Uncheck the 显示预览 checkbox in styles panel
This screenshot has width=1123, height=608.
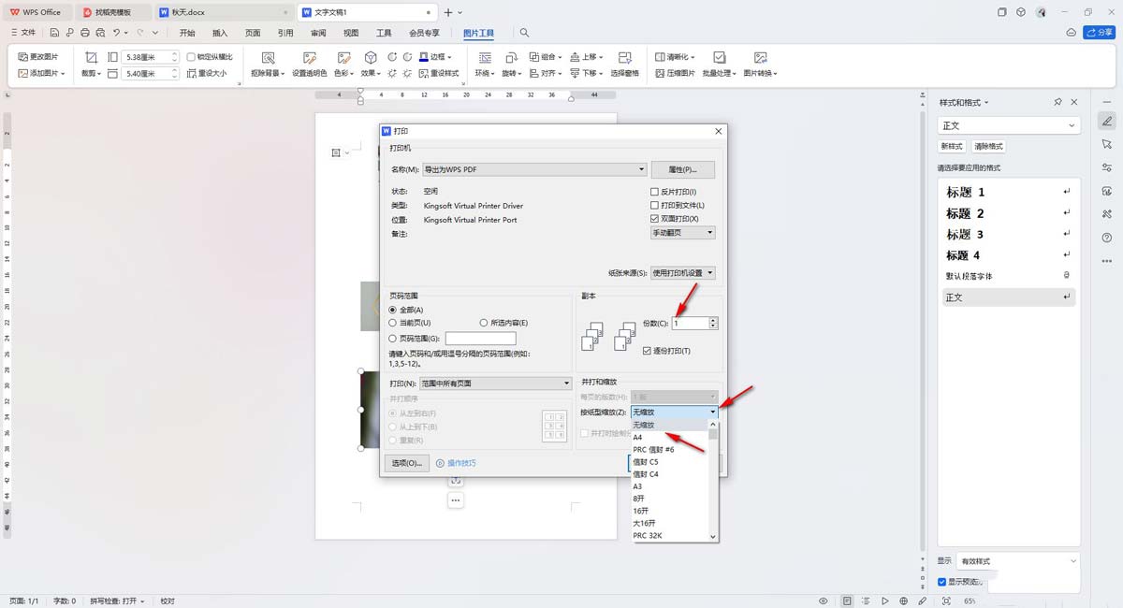pos(942,581)
